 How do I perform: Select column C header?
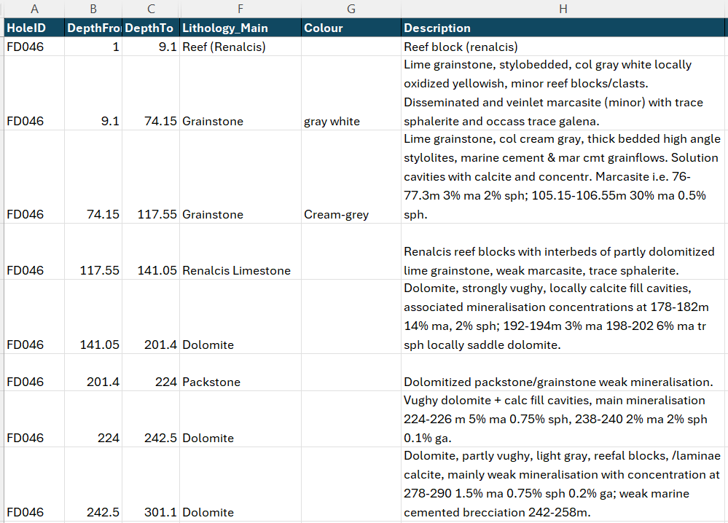click(x=151, y=9)
